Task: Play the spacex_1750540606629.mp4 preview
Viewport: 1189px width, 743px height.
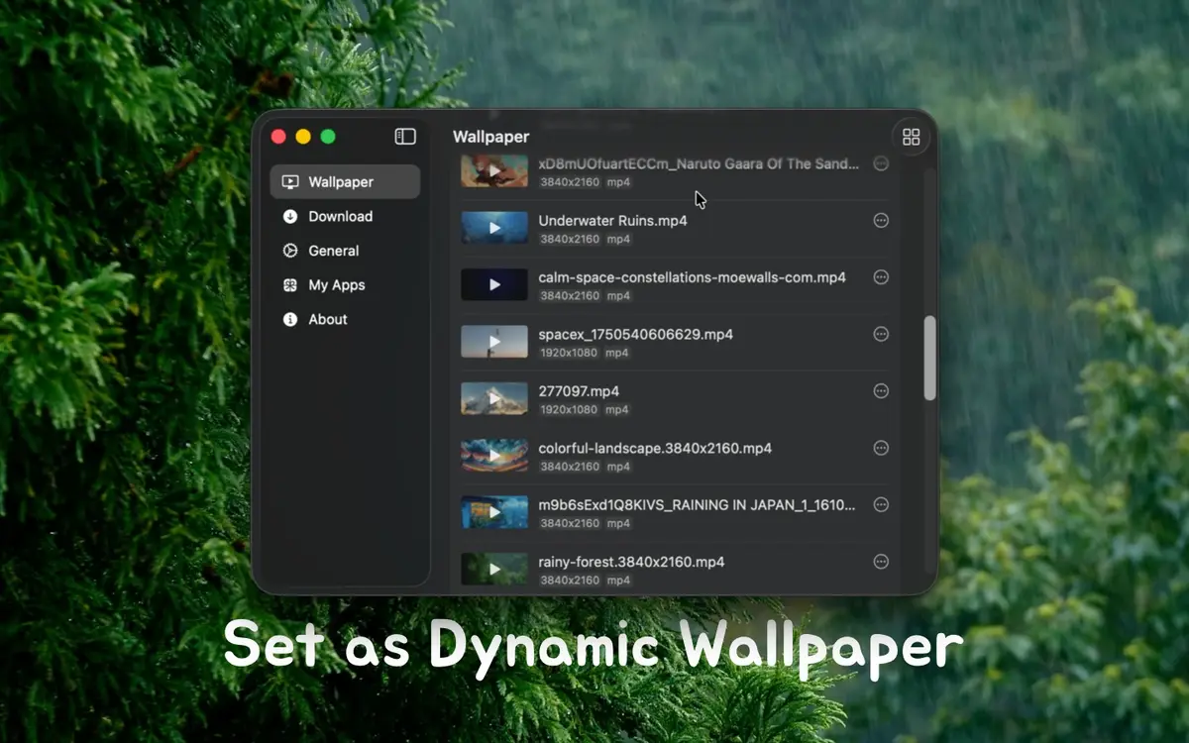Action: tap(493, 342)
